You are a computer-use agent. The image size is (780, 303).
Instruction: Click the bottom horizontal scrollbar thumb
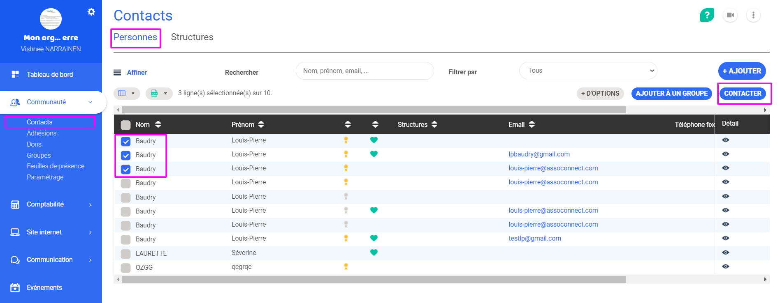374,280
